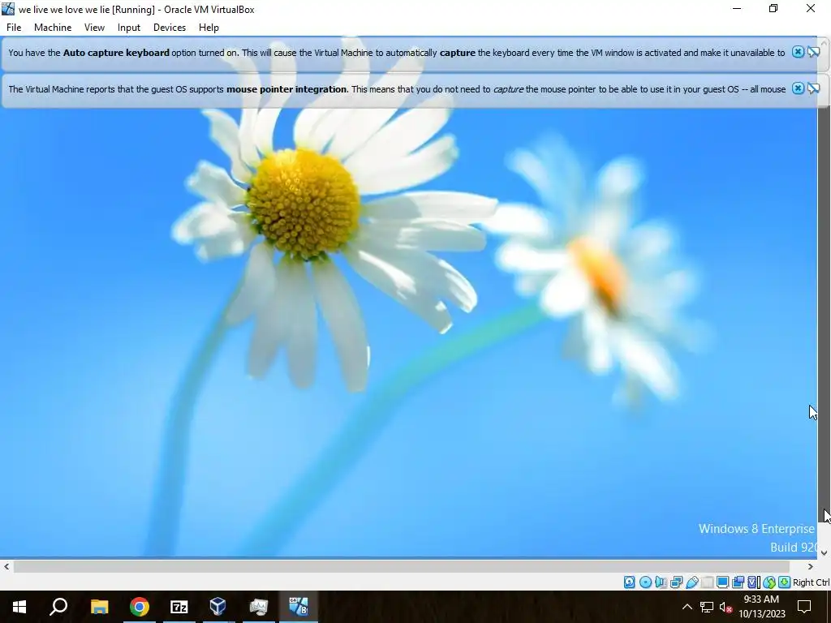This screenshot has height=623, width=831.
Task: Click the audio status icon in VirtualBox status bar
Action: click(661, 582)
